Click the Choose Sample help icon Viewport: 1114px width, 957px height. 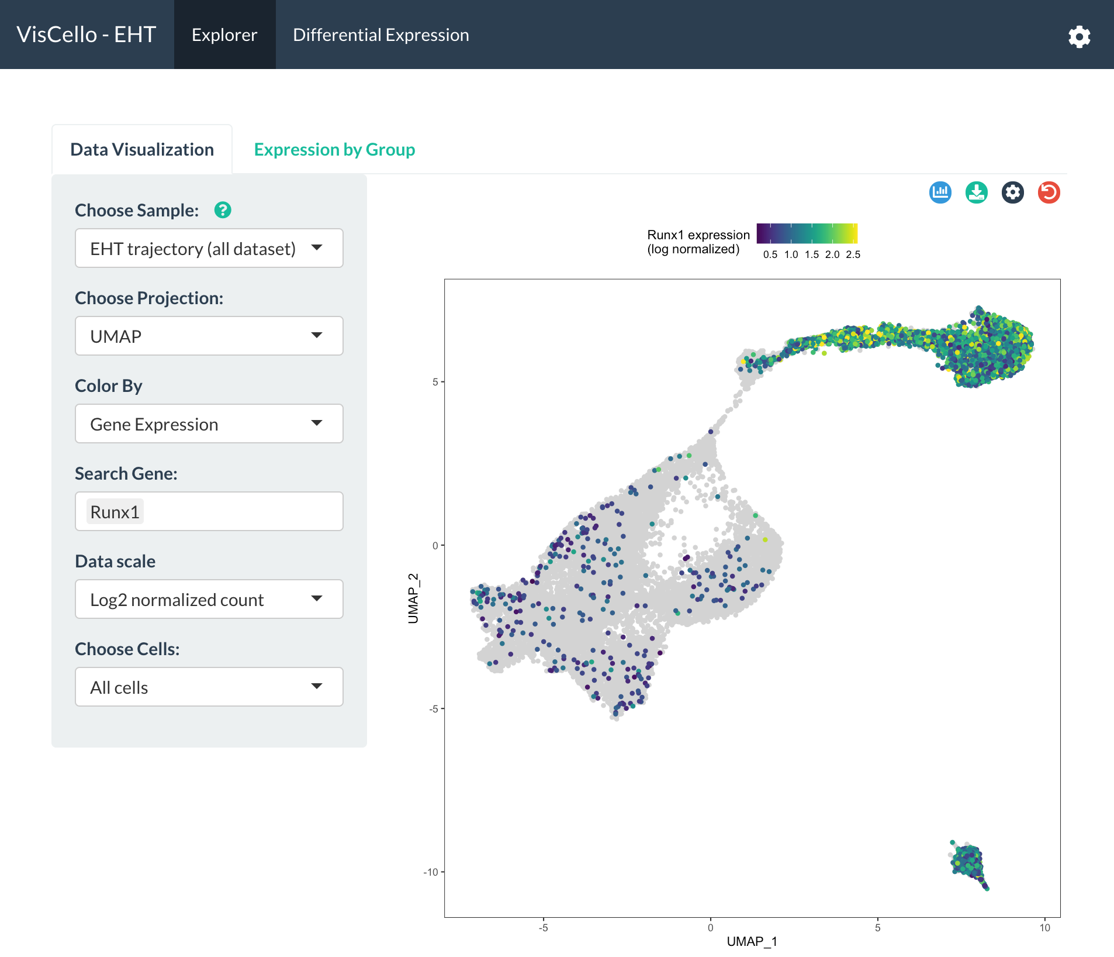click(223, 210)
